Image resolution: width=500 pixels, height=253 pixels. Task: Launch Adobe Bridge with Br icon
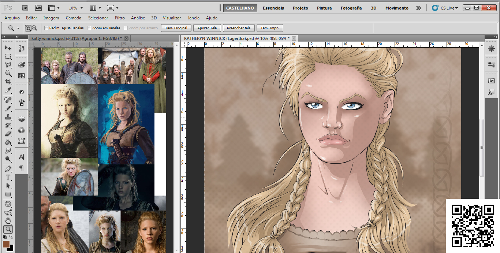click(x=25, y=8)
